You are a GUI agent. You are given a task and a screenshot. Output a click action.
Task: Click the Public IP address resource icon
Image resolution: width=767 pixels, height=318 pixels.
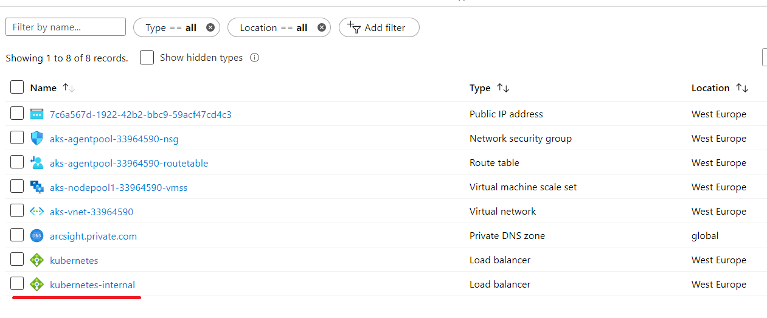tap(37, 114)
